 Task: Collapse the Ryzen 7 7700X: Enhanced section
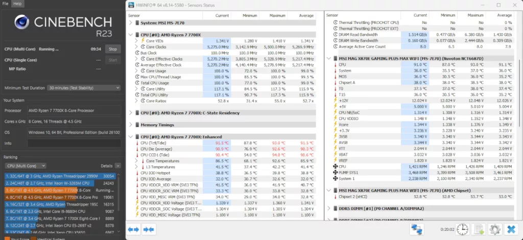(130, 137)
